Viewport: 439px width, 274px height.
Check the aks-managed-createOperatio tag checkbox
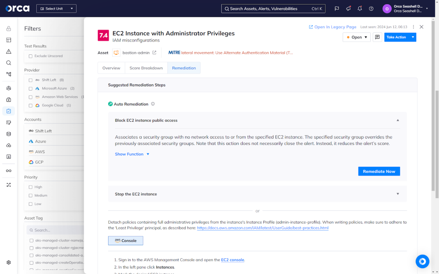(31, 263)
